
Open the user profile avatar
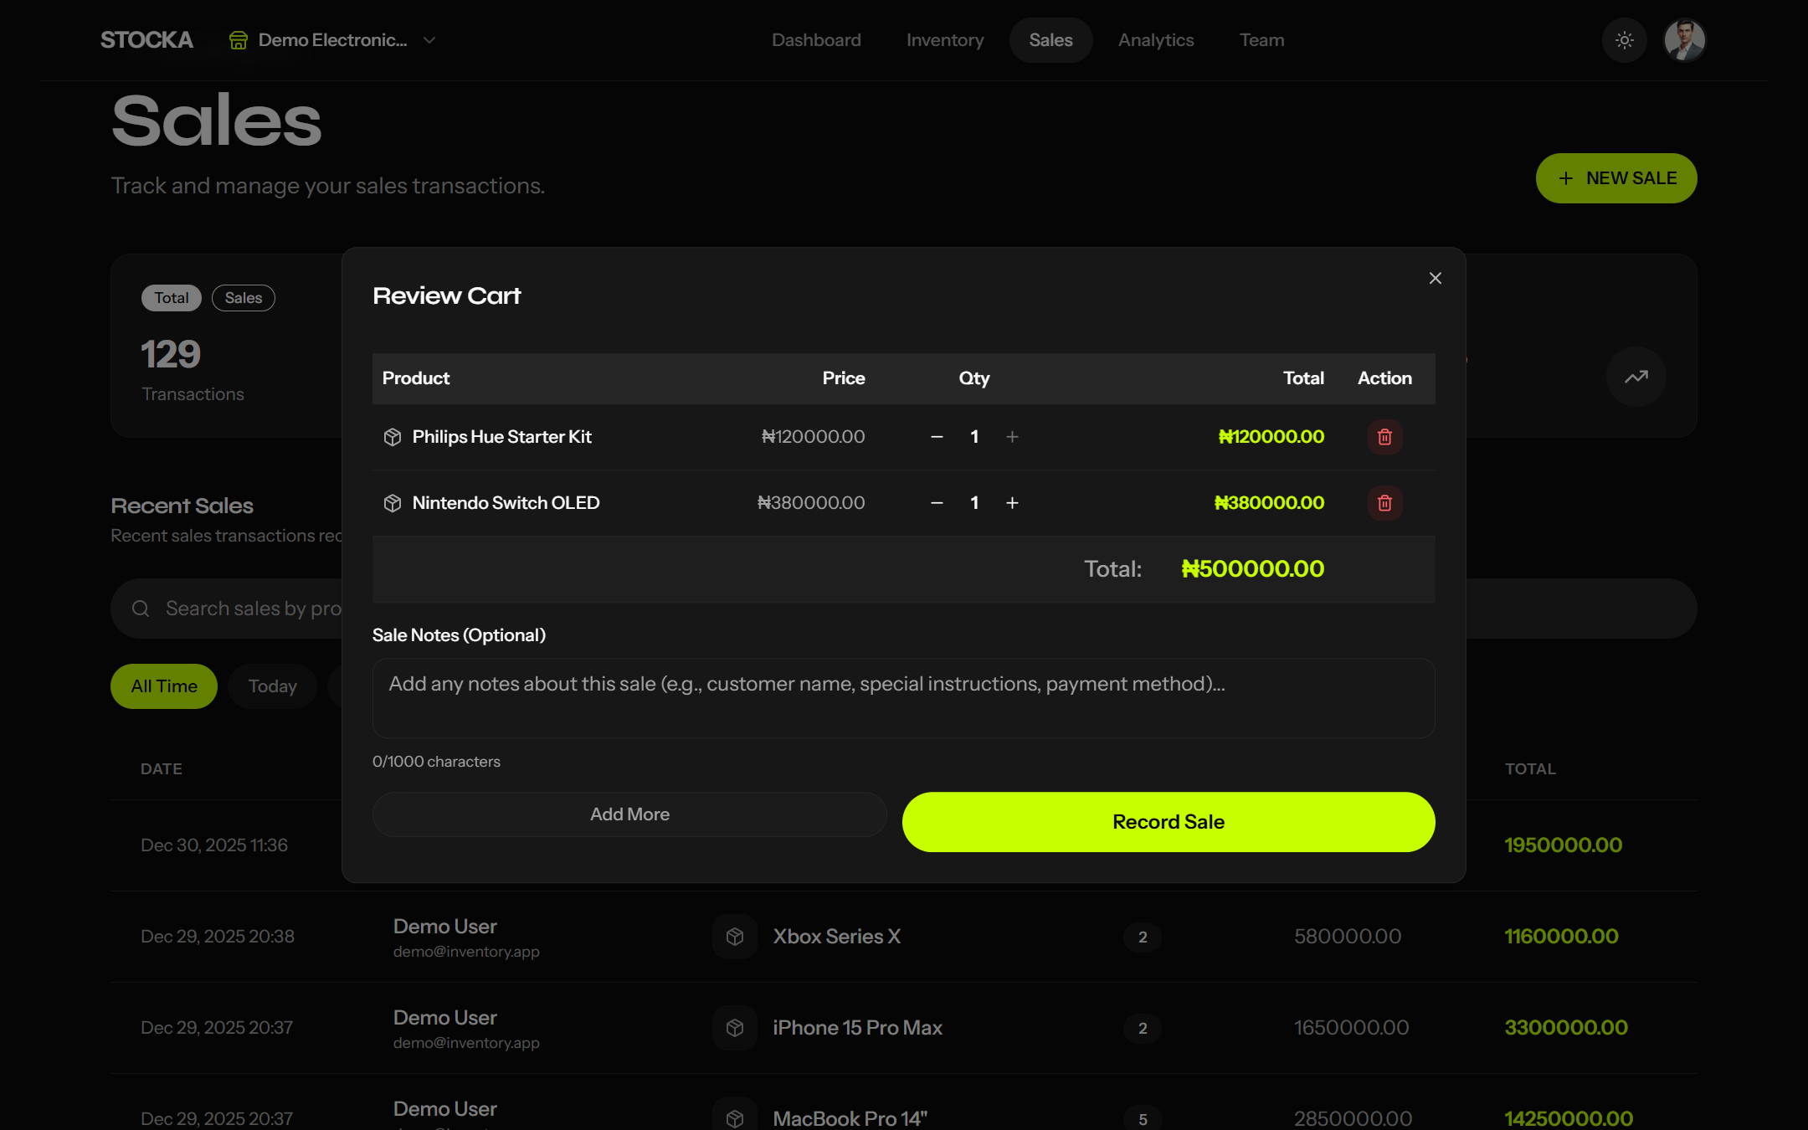click(1684, 40)
